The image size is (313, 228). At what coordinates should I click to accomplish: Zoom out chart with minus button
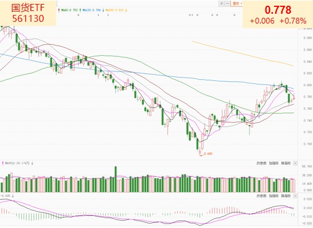click(x=228, y=3)
